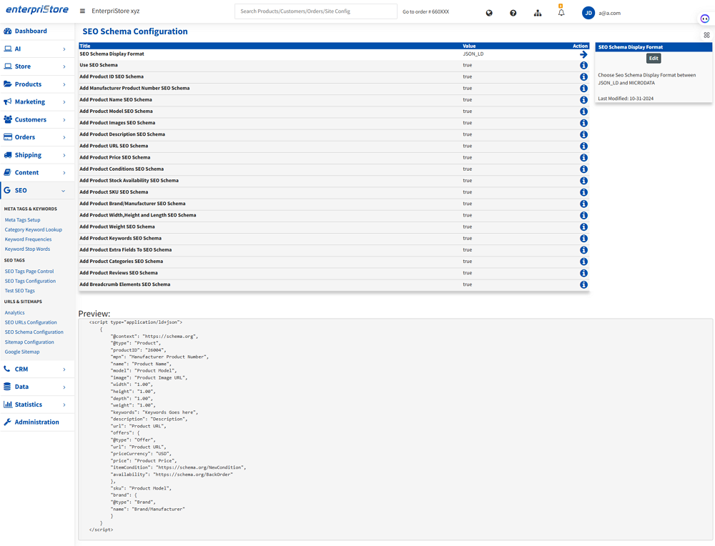715x546 pixels.
Task: Click info icon for Add Breadcrumb Elements SEO Schema
Action: click(583, 284)
